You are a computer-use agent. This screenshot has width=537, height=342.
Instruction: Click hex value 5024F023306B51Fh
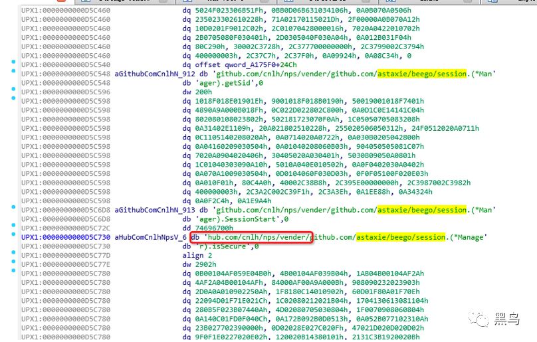click(x=229, y=10)
